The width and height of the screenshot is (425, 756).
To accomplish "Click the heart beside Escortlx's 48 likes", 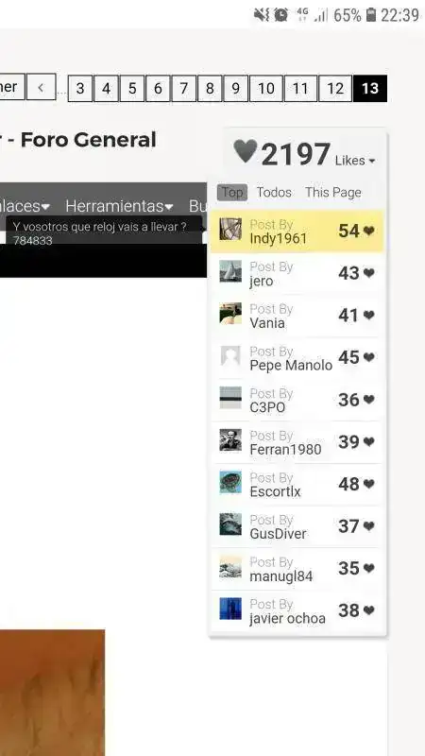I will [369, 484].
